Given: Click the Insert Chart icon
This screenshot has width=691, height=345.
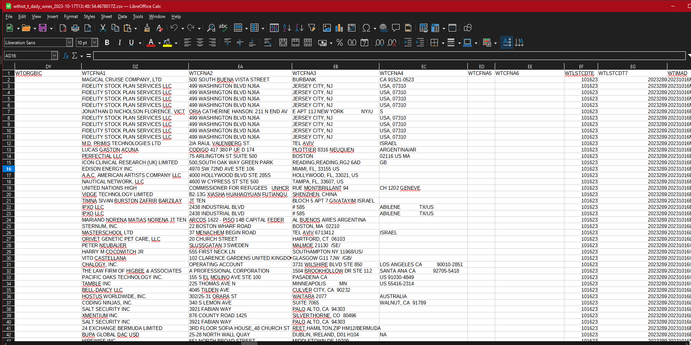Looking at the screenshot, I should tap(339, 28).
